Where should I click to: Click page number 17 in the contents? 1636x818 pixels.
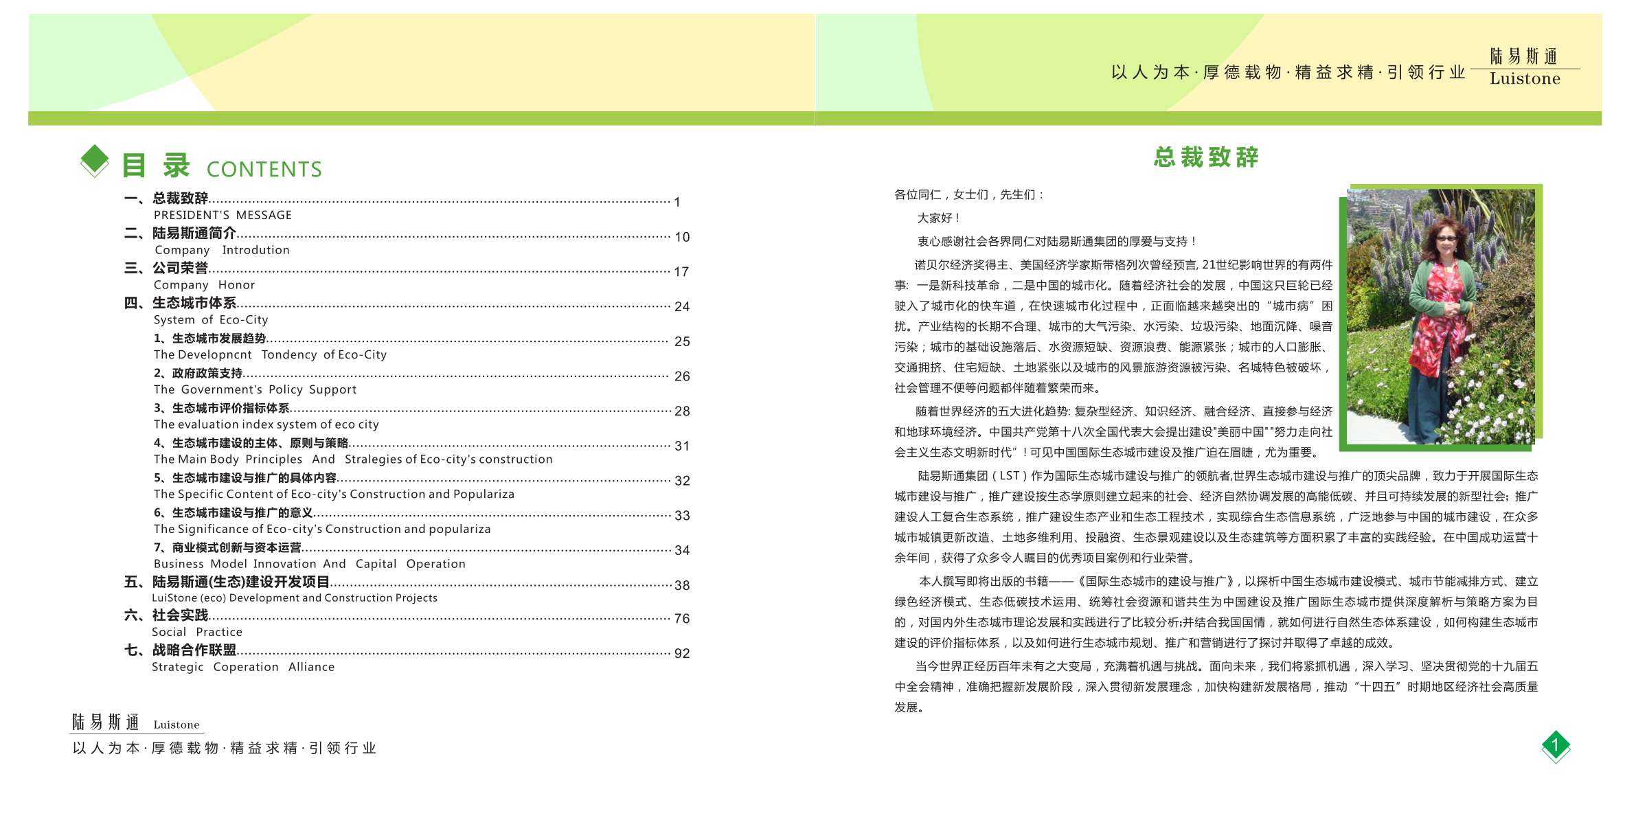click(x=681, y=273)
